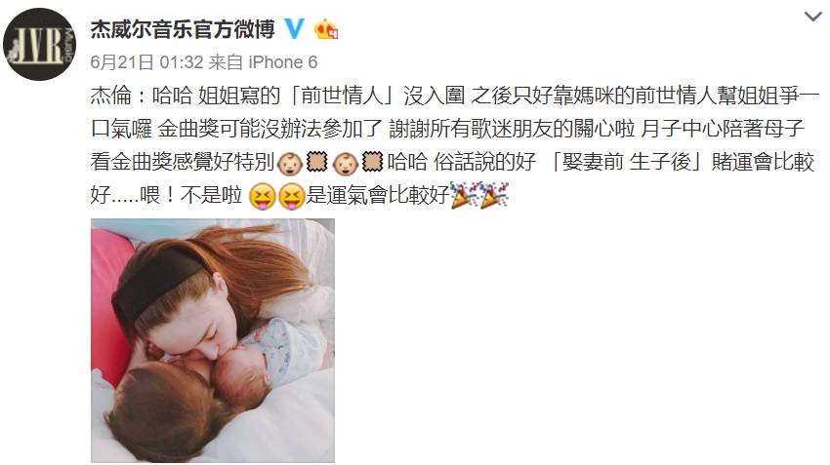Expand the post options chevron
The image size is (830, 465).
pos(812,17)
